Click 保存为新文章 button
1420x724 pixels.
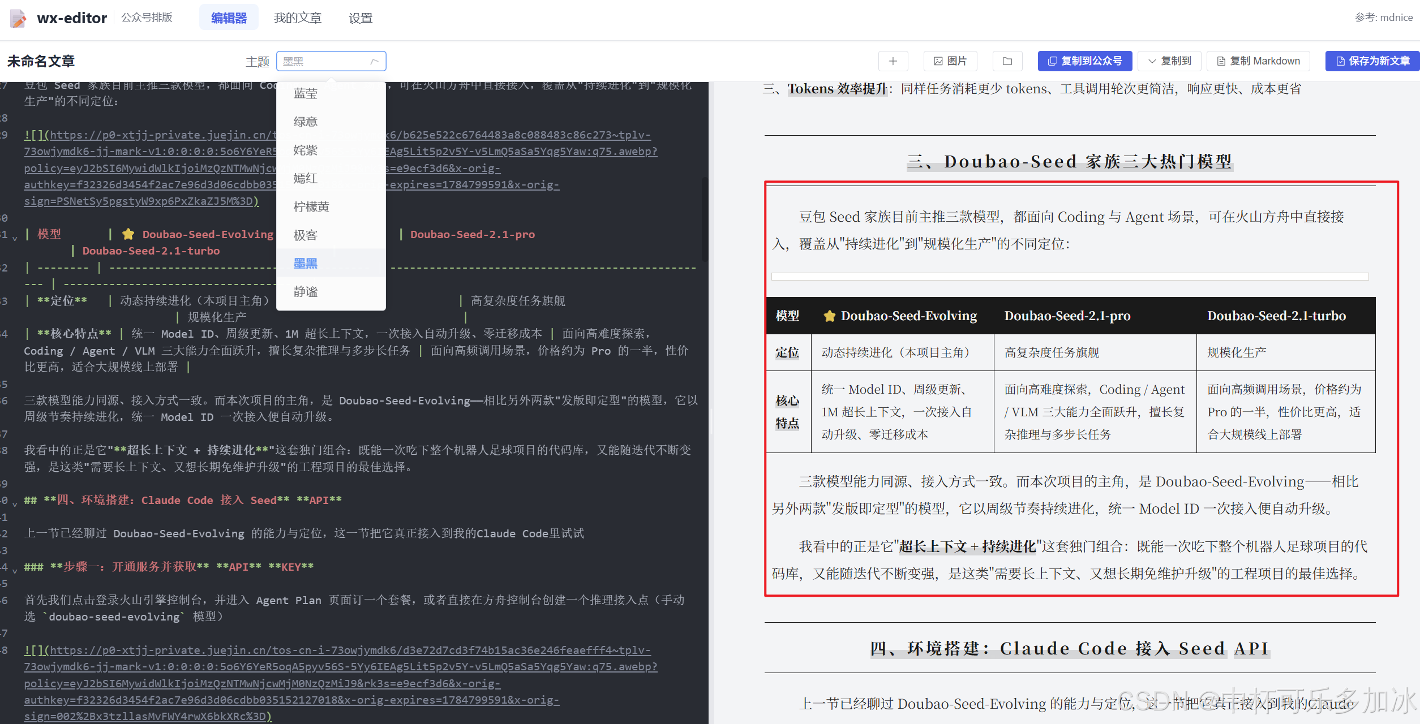pos(1372,61)
